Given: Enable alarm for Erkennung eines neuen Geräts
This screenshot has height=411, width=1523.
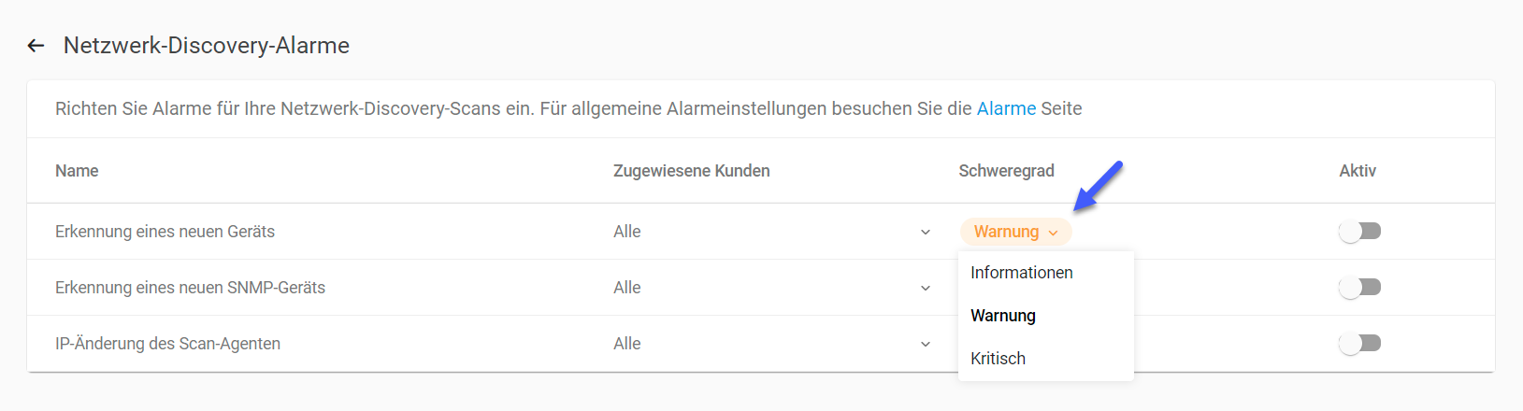Looking at the screenshot, I should 1359,232.
